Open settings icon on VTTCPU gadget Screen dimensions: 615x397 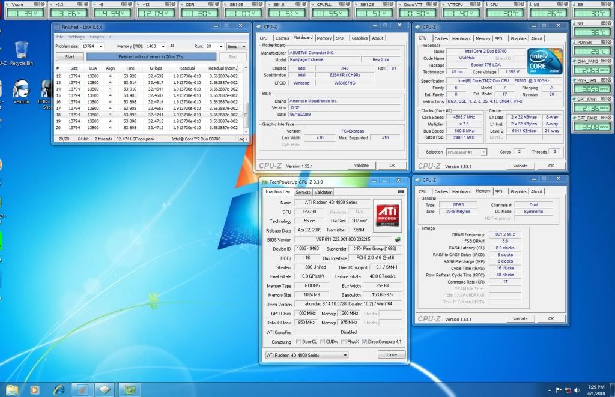pos(473,4)
